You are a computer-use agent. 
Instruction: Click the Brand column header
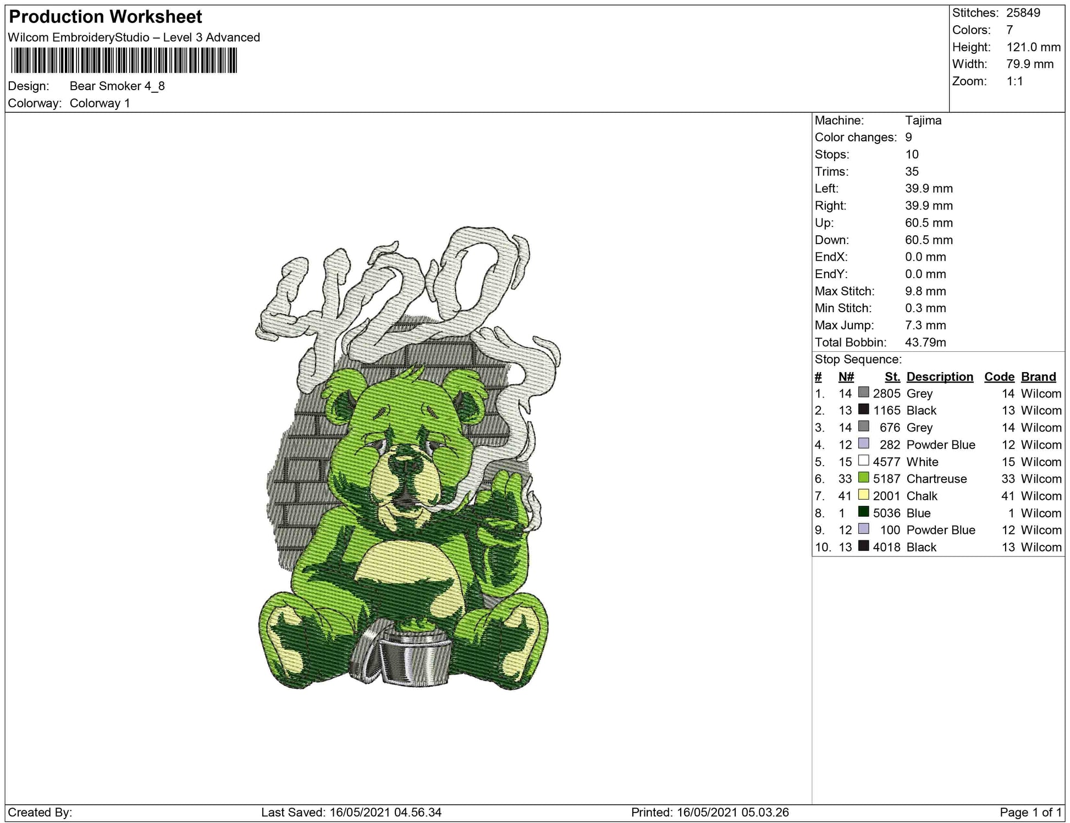point(1038,377)
